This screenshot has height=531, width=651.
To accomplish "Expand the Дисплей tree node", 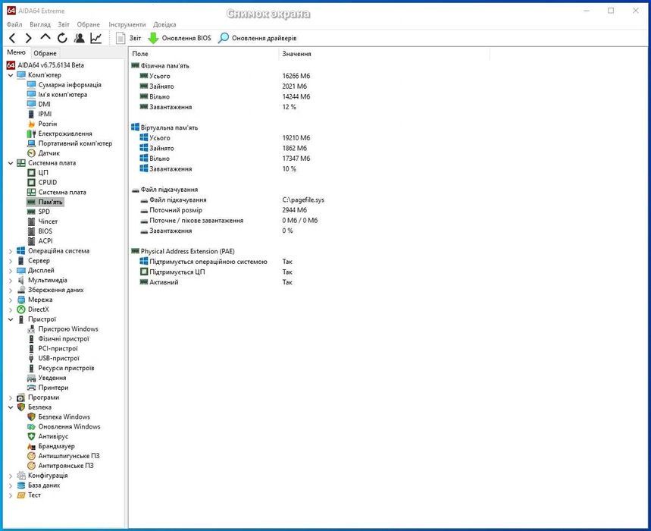I will coord(11,271).
